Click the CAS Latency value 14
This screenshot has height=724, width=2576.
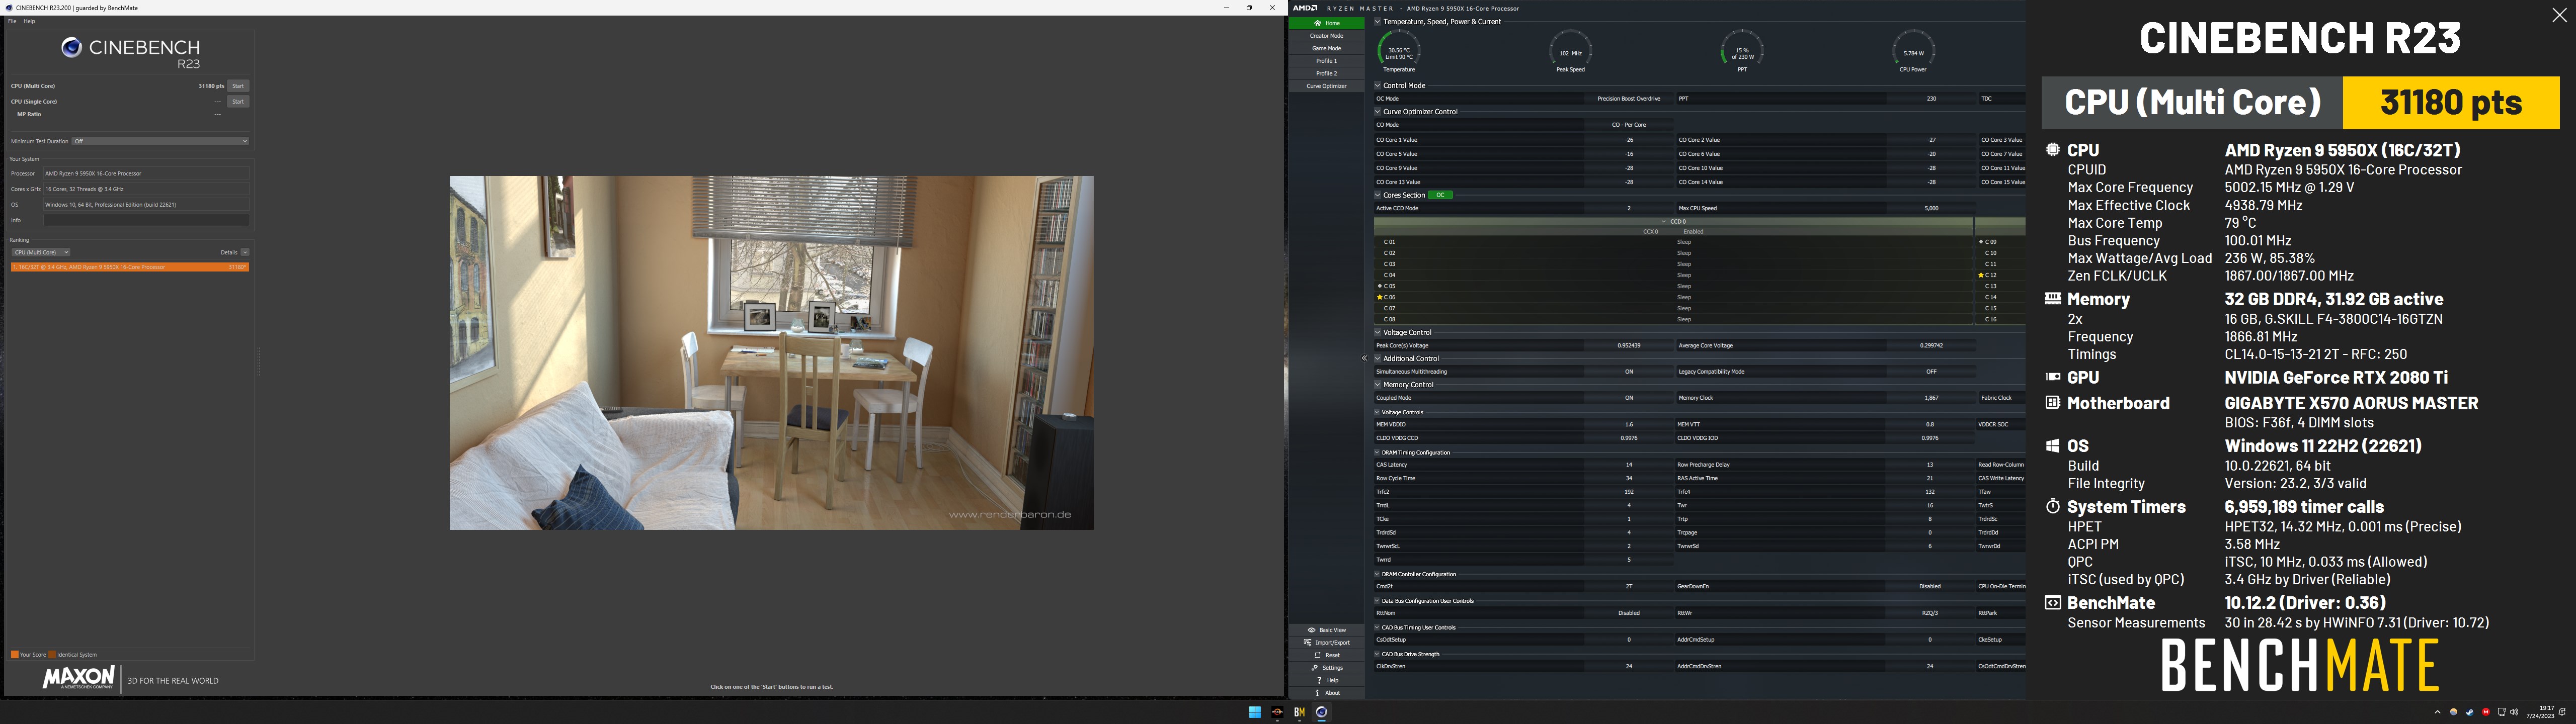click(1628, 465)
